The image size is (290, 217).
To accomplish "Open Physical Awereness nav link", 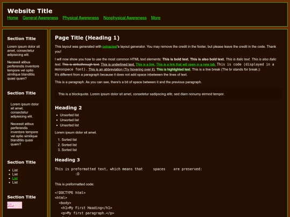I will pos(81,18).
